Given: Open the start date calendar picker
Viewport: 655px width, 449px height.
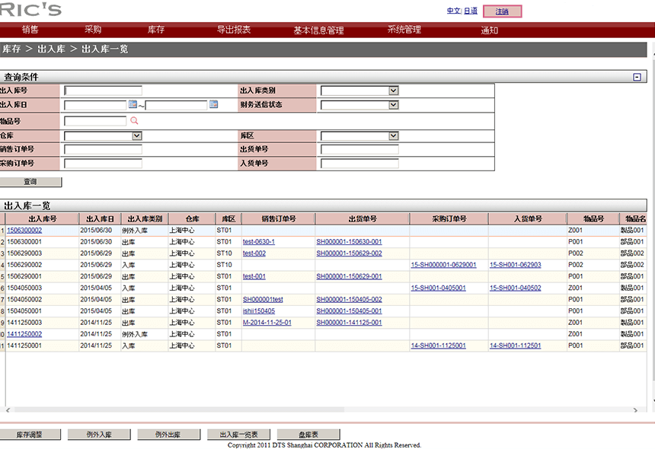Looking at the screenshot, I should 133,104.
